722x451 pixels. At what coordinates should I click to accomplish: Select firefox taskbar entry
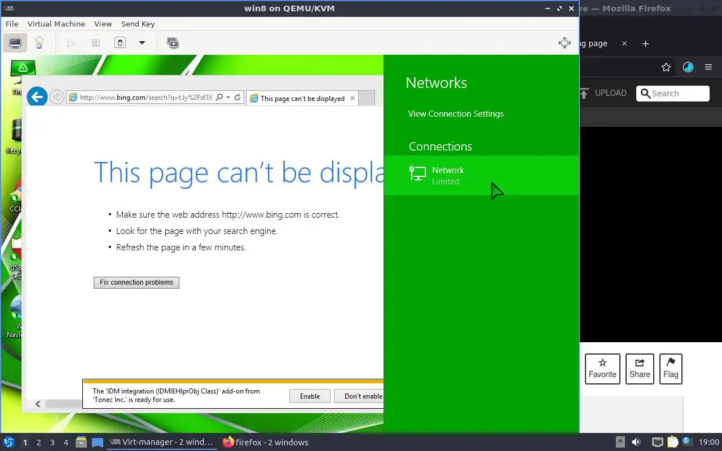(266, 443)
